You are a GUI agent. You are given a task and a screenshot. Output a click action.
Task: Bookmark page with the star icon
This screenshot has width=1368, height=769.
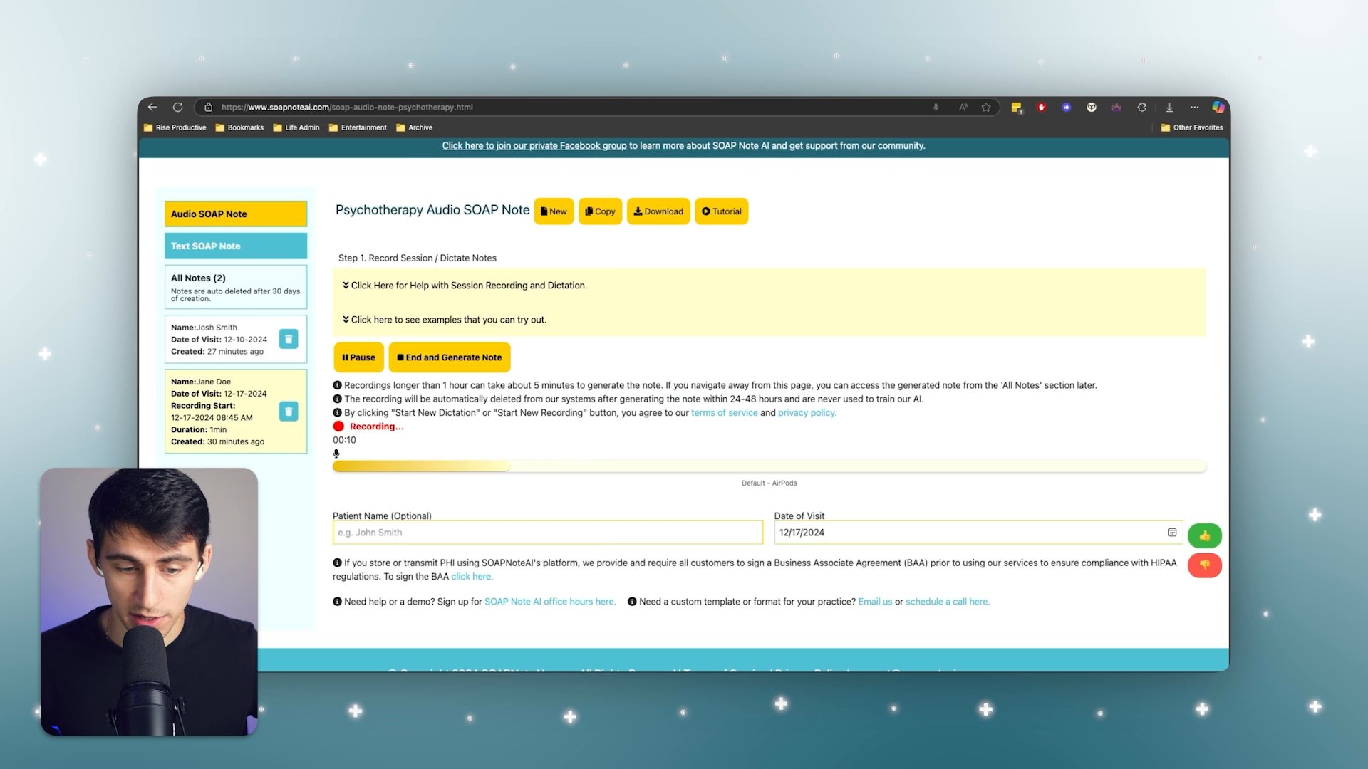(x=986, y=107)
